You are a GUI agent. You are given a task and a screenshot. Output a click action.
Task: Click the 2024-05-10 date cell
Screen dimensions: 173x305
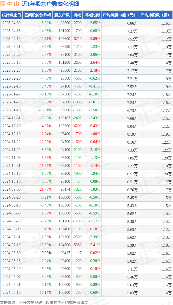[x=11, y=292]
